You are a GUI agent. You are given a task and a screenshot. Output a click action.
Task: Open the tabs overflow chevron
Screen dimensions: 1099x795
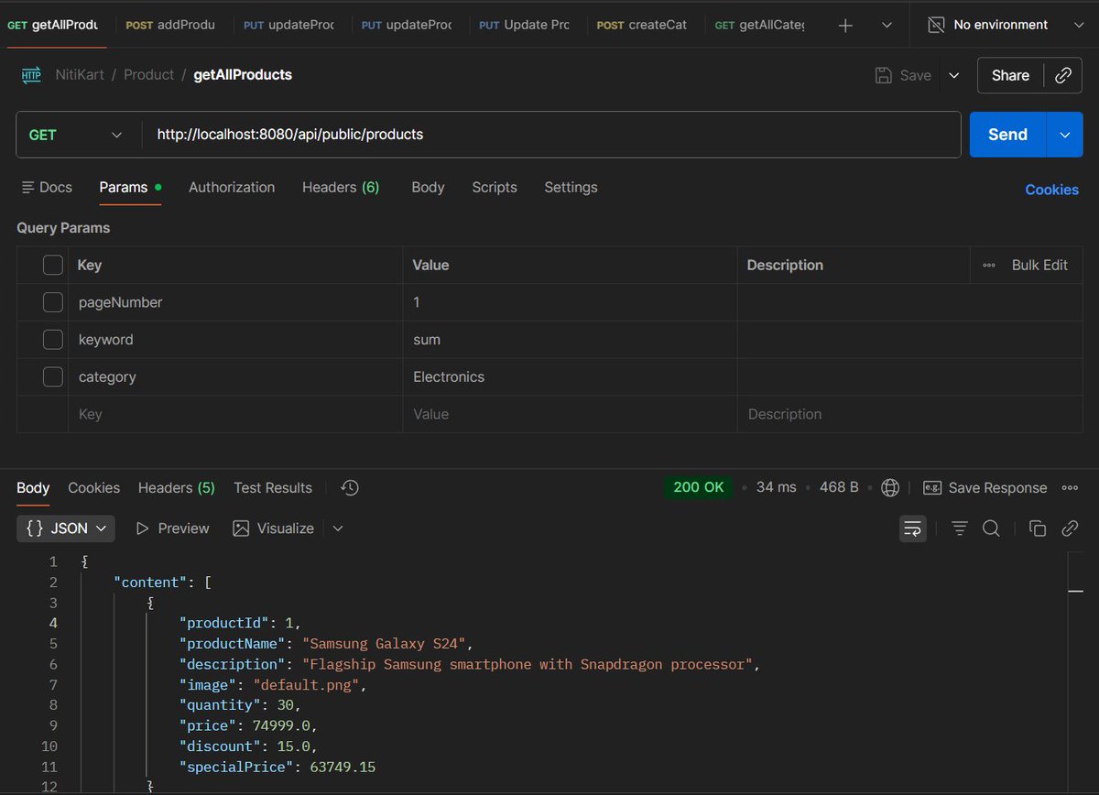[887, 26]
